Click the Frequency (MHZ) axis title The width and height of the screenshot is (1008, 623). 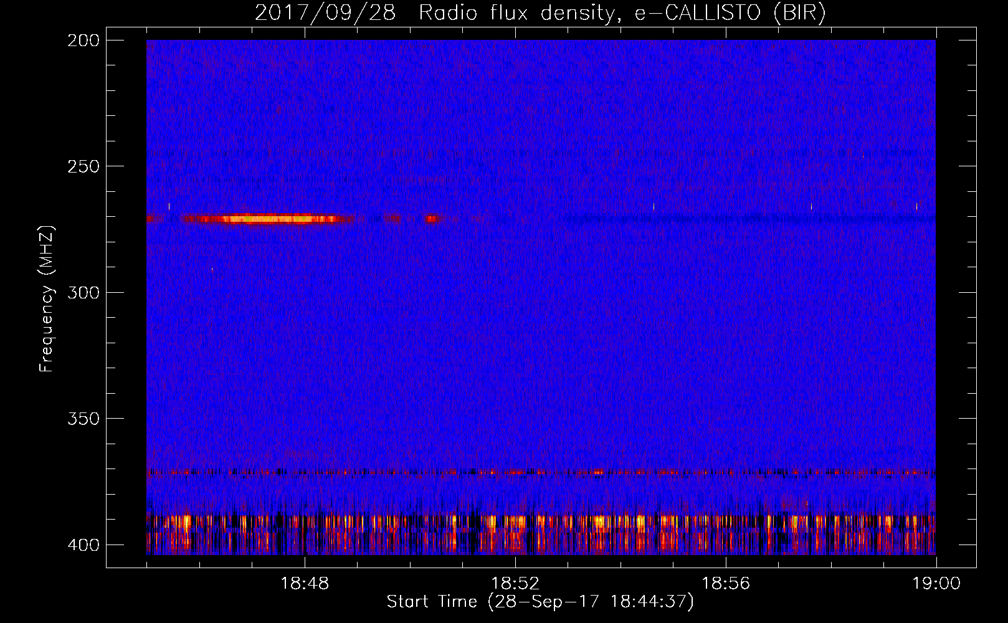pyautogui.click(x=47, y=298)
